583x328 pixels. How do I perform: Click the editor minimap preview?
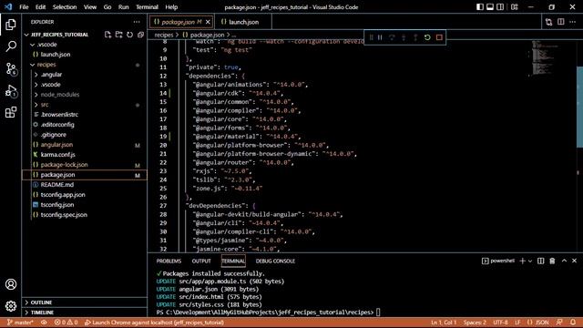pyautogui.click(x=544, y=57)
